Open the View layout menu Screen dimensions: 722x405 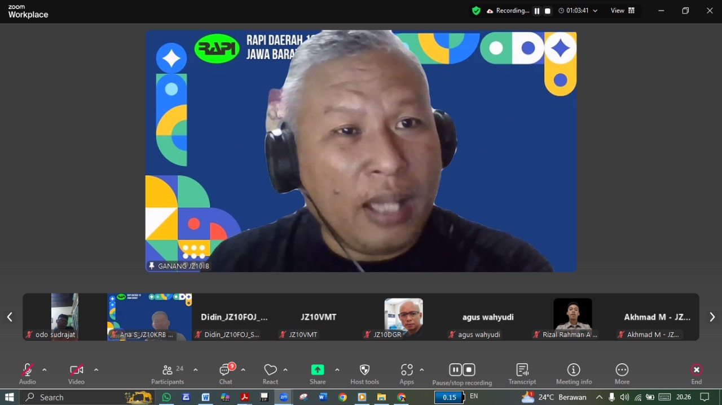[x=623, y=11]
